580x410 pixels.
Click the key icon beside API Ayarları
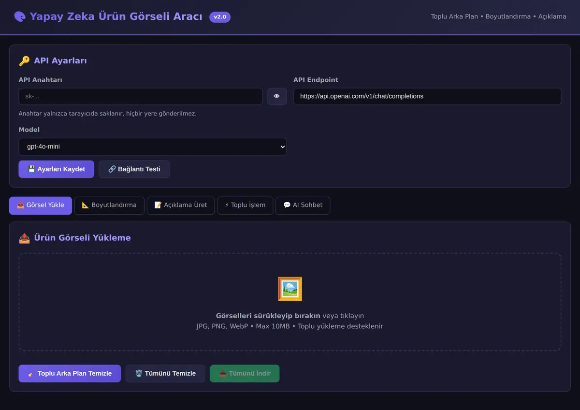24,61
